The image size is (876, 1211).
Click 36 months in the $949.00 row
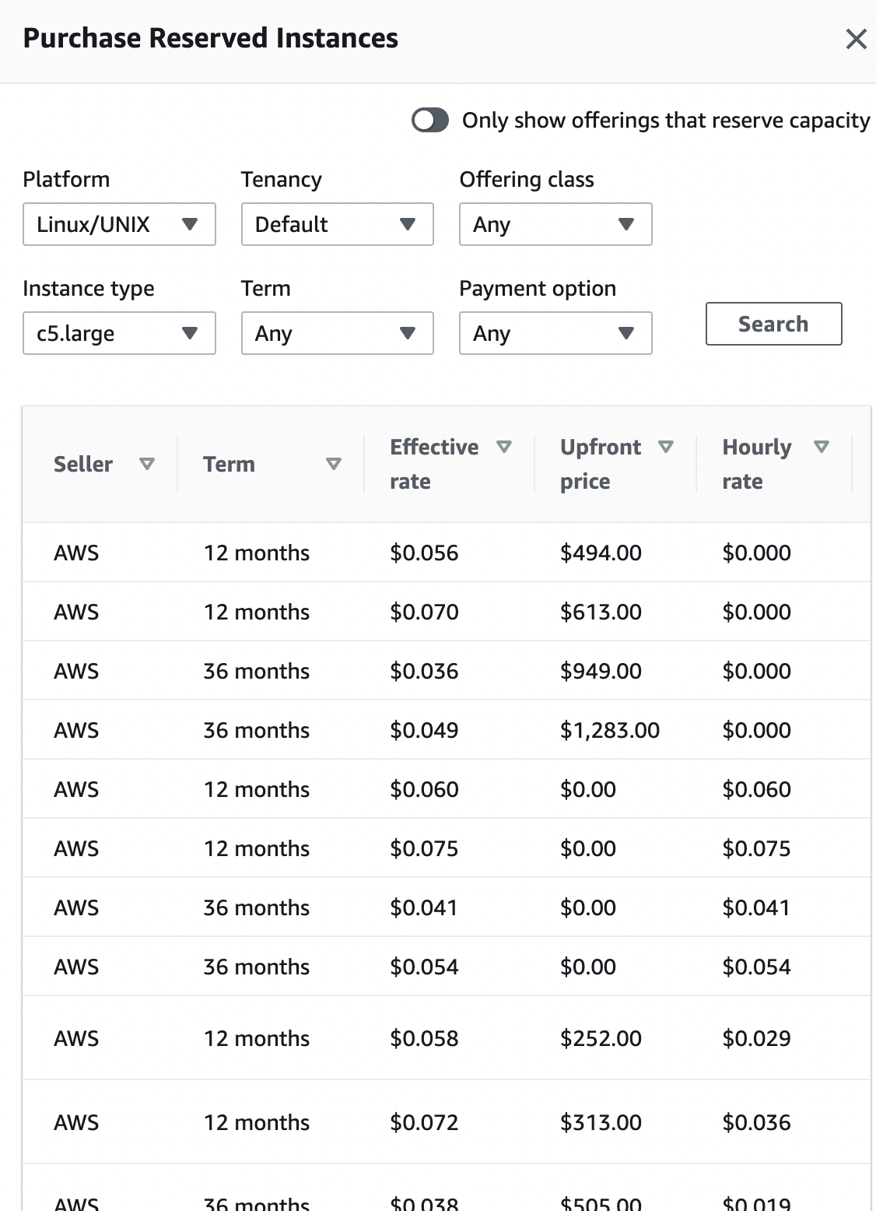(257, 671)
